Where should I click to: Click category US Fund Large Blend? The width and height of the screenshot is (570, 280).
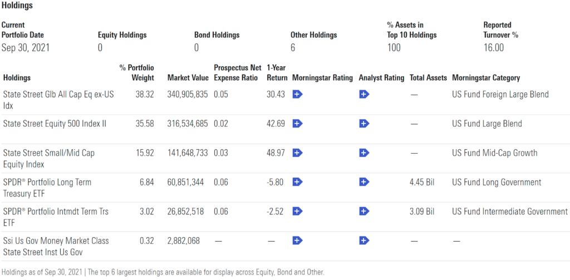(487, 124)
